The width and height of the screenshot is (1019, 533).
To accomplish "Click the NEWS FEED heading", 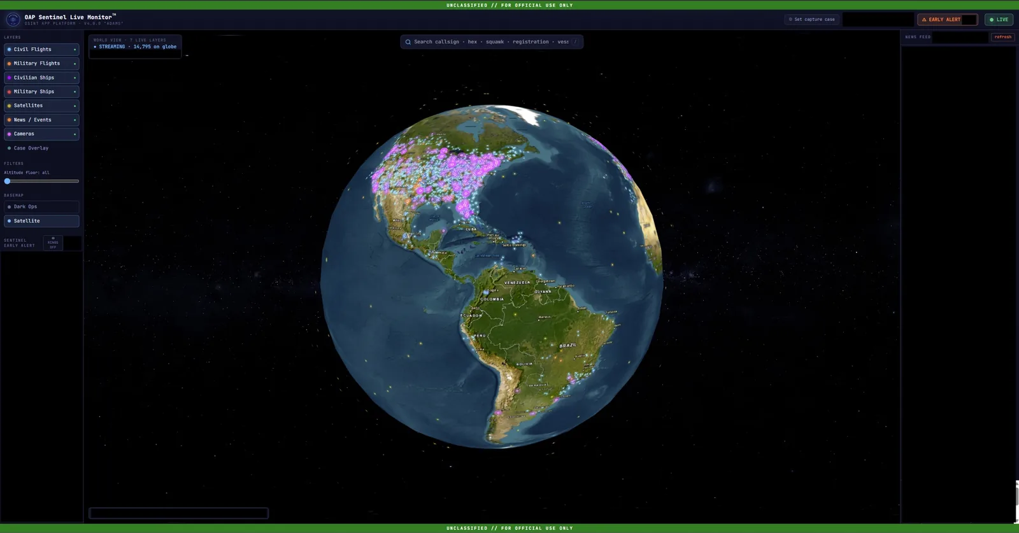I will point(918,37).
